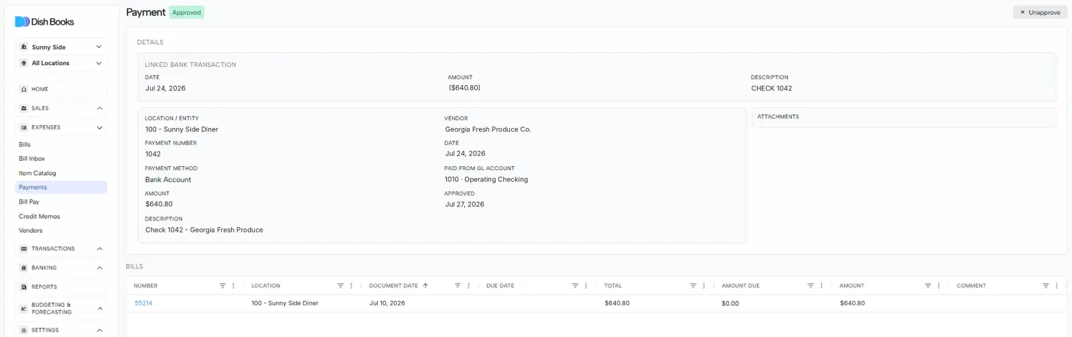Open Due Date column options menu
The height and width of the screenshot is (337, 1072).
tap(586, 286)
